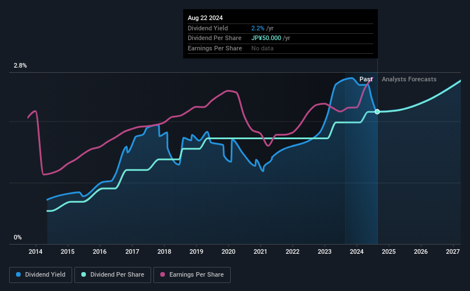Click the 0% y-axis label
This screenshot has height=291, width=470.
tap(18, 237)
